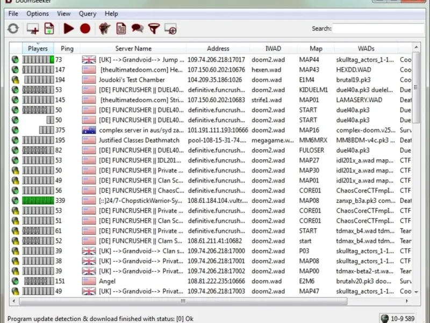This screenshot has height=323, width=430.
Task: Click map cell 'KIDUELM1'
Action: click(x=313, y=90)
